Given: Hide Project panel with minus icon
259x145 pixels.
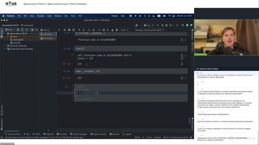Looking at the screenshot, I should tap(37, 30).
